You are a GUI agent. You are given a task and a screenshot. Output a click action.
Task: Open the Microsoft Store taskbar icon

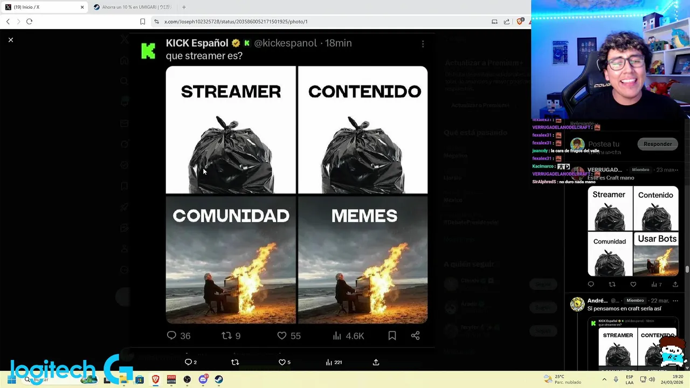[x=140, y=379]
